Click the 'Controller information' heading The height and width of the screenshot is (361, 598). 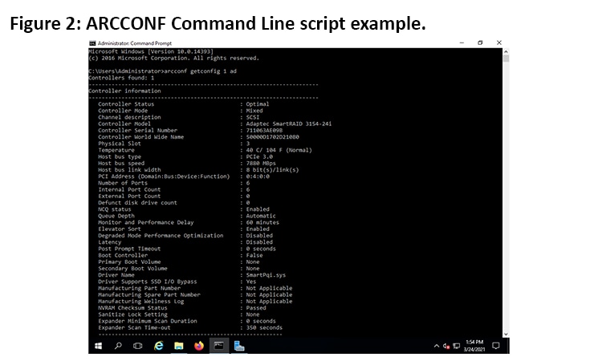[x=124, y=91]
